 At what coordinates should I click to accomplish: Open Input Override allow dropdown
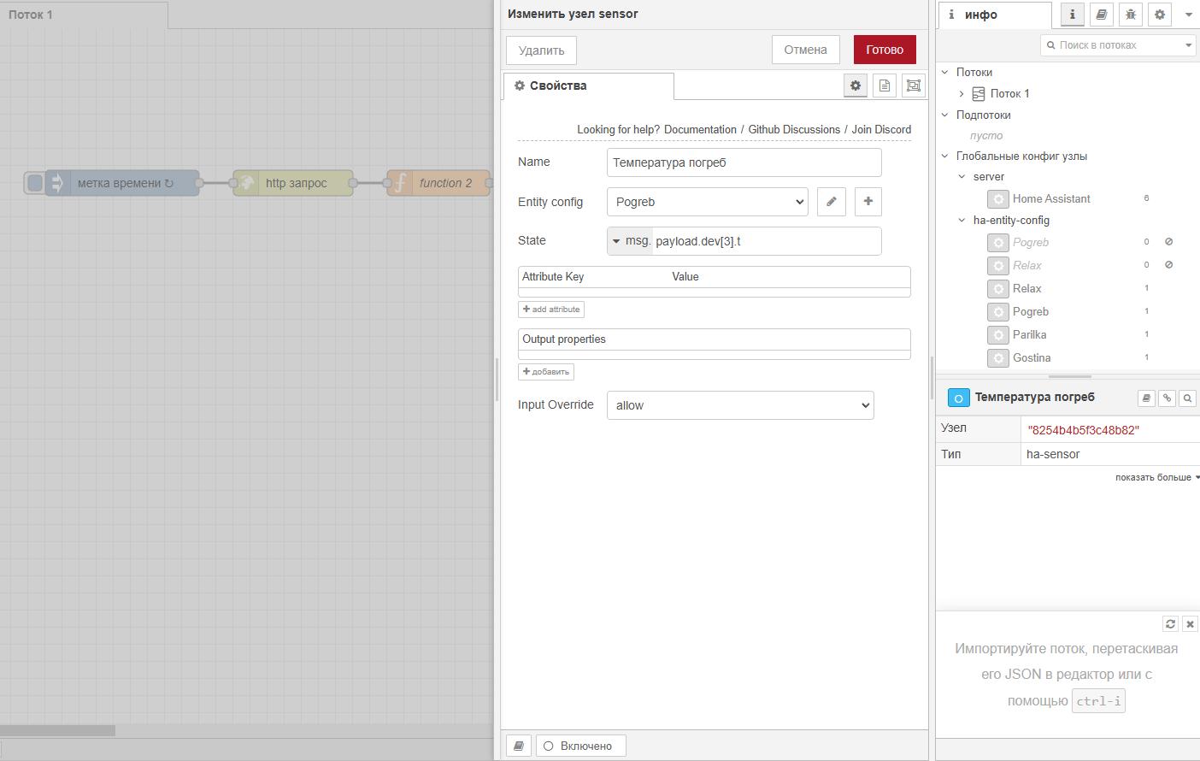(x=739, y=405)
